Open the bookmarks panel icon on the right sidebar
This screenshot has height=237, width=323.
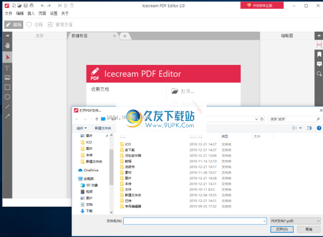tap(319, 54)
